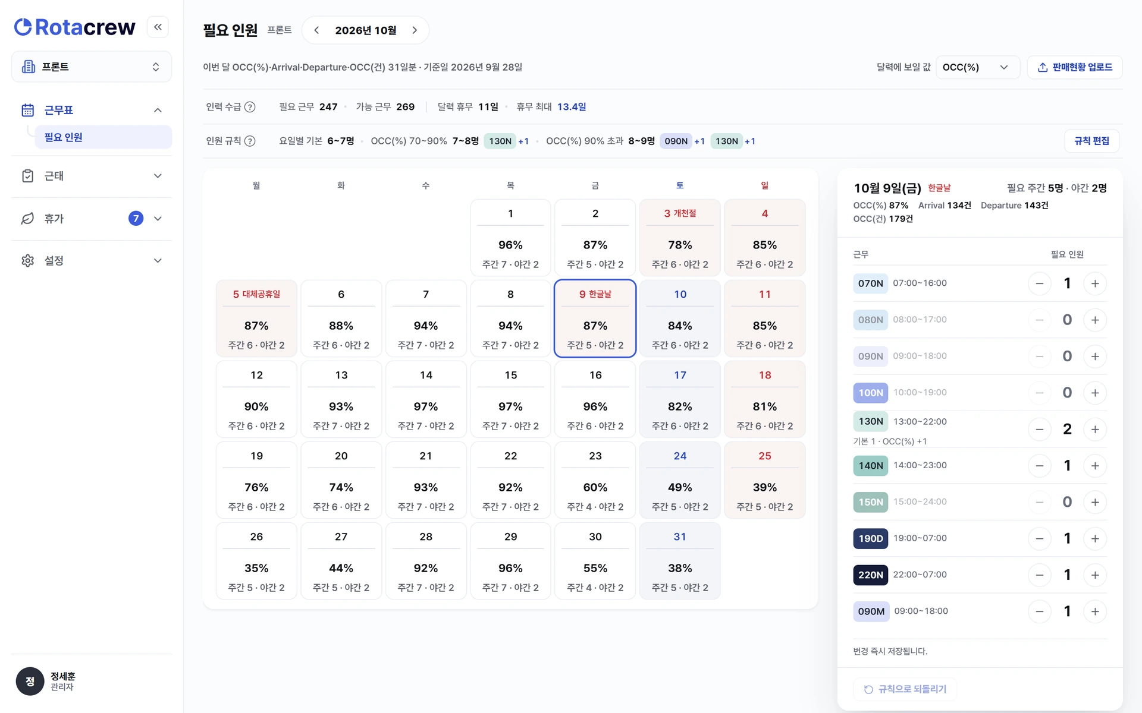This screenshot has height=713, width=1142.
Task: Increase 070N required staff with plus
Action: click(1095, 283)
